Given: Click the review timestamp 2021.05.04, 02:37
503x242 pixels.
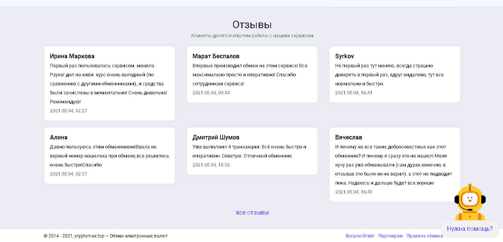Looking at the screenshot, I should pyautogui.click(x=68, y=174).
